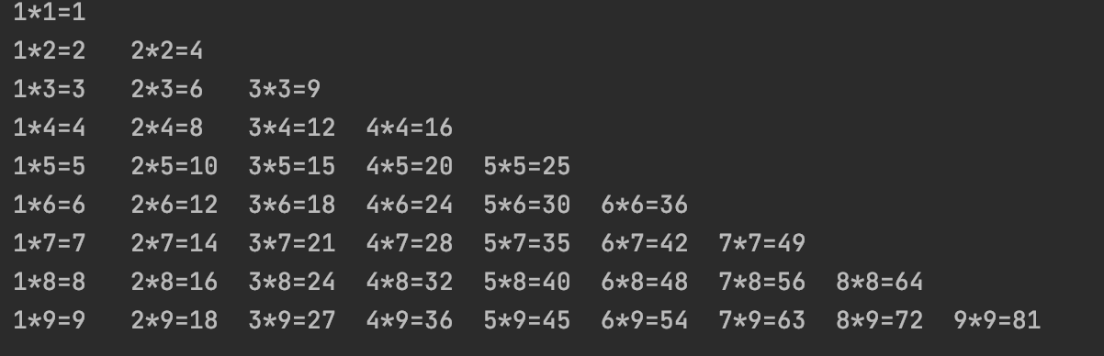Click the 9*9=81 entry
The width and height of the screenshot is (1104, 356).
point(997,320)
